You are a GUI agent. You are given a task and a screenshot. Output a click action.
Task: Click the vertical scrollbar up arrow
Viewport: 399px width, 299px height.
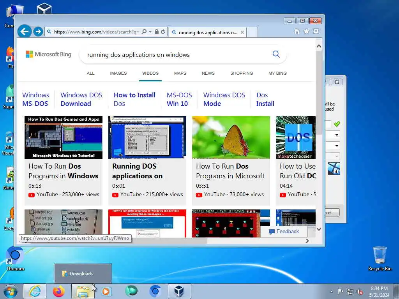coord(319,46)
